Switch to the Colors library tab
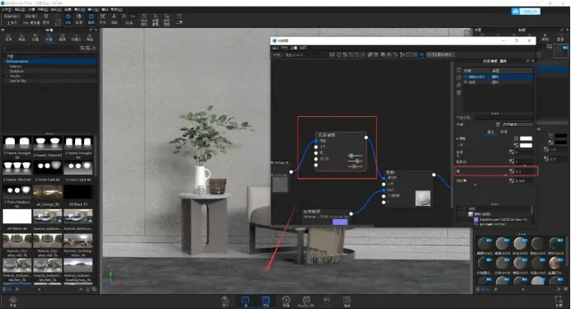Screen dimensions: 571x309 pyautogui.click(x=21, y=37)
